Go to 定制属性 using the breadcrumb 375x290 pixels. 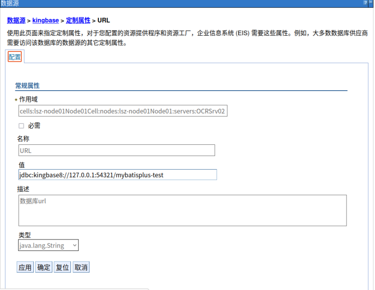78,20
